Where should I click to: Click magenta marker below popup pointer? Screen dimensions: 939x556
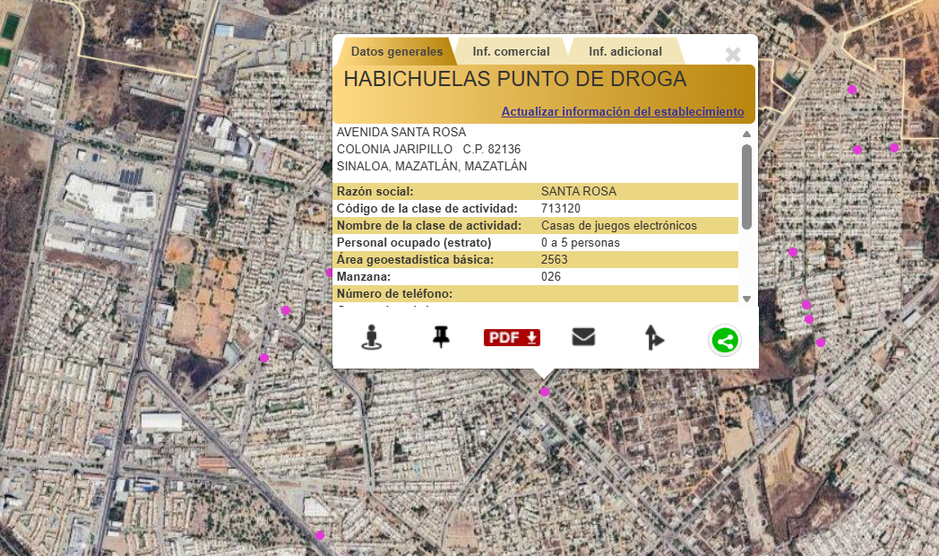(545, 392)
